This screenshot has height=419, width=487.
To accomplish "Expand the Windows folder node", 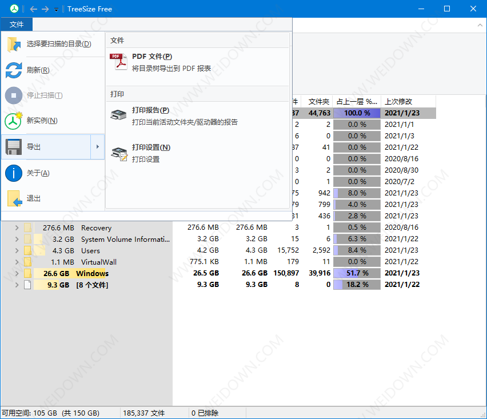I will tap(17, 273).
